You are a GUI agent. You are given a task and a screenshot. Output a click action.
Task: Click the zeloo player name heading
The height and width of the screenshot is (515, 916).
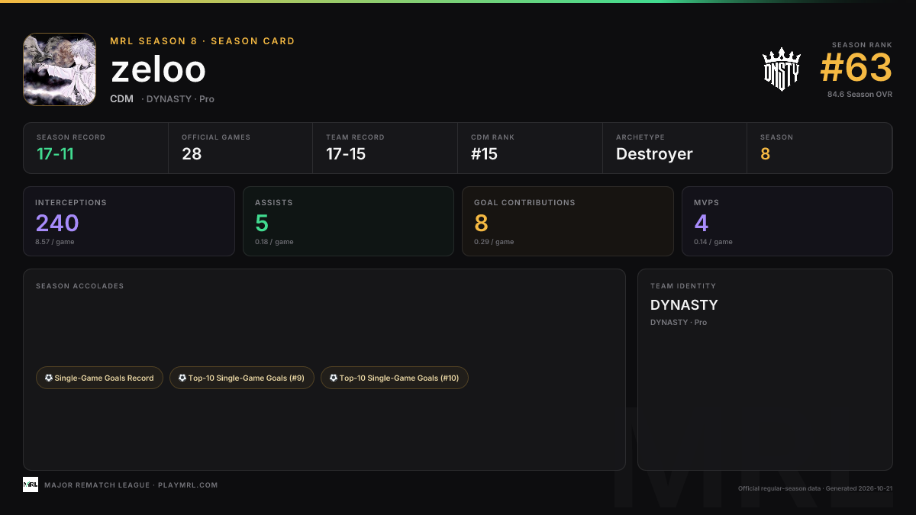tap(159, 70)
